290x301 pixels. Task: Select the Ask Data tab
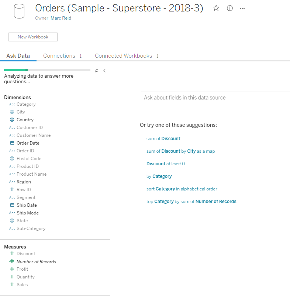point(18,56)
